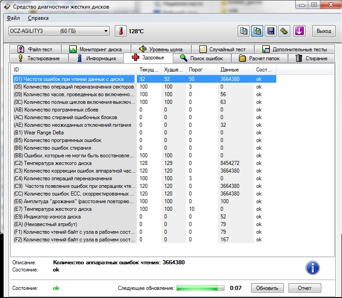Switch to Случайный тест tab

[x=223, y=49]
